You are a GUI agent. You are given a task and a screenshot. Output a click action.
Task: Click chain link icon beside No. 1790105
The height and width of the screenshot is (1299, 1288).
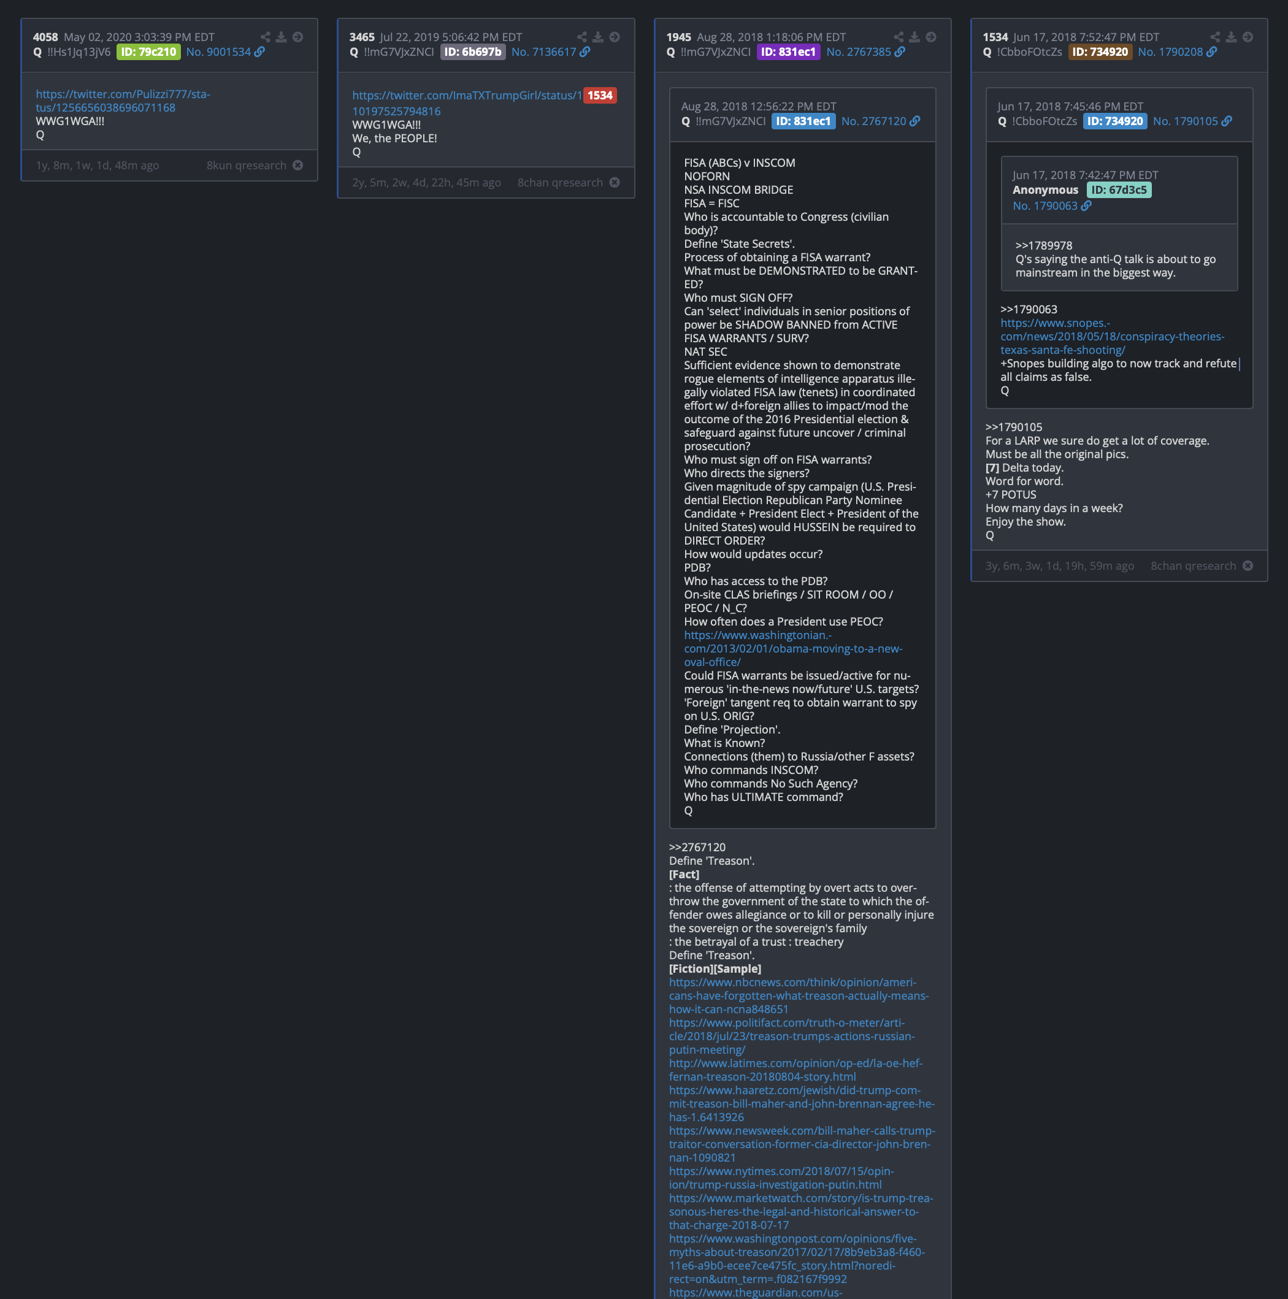(x=1227, y=121)
